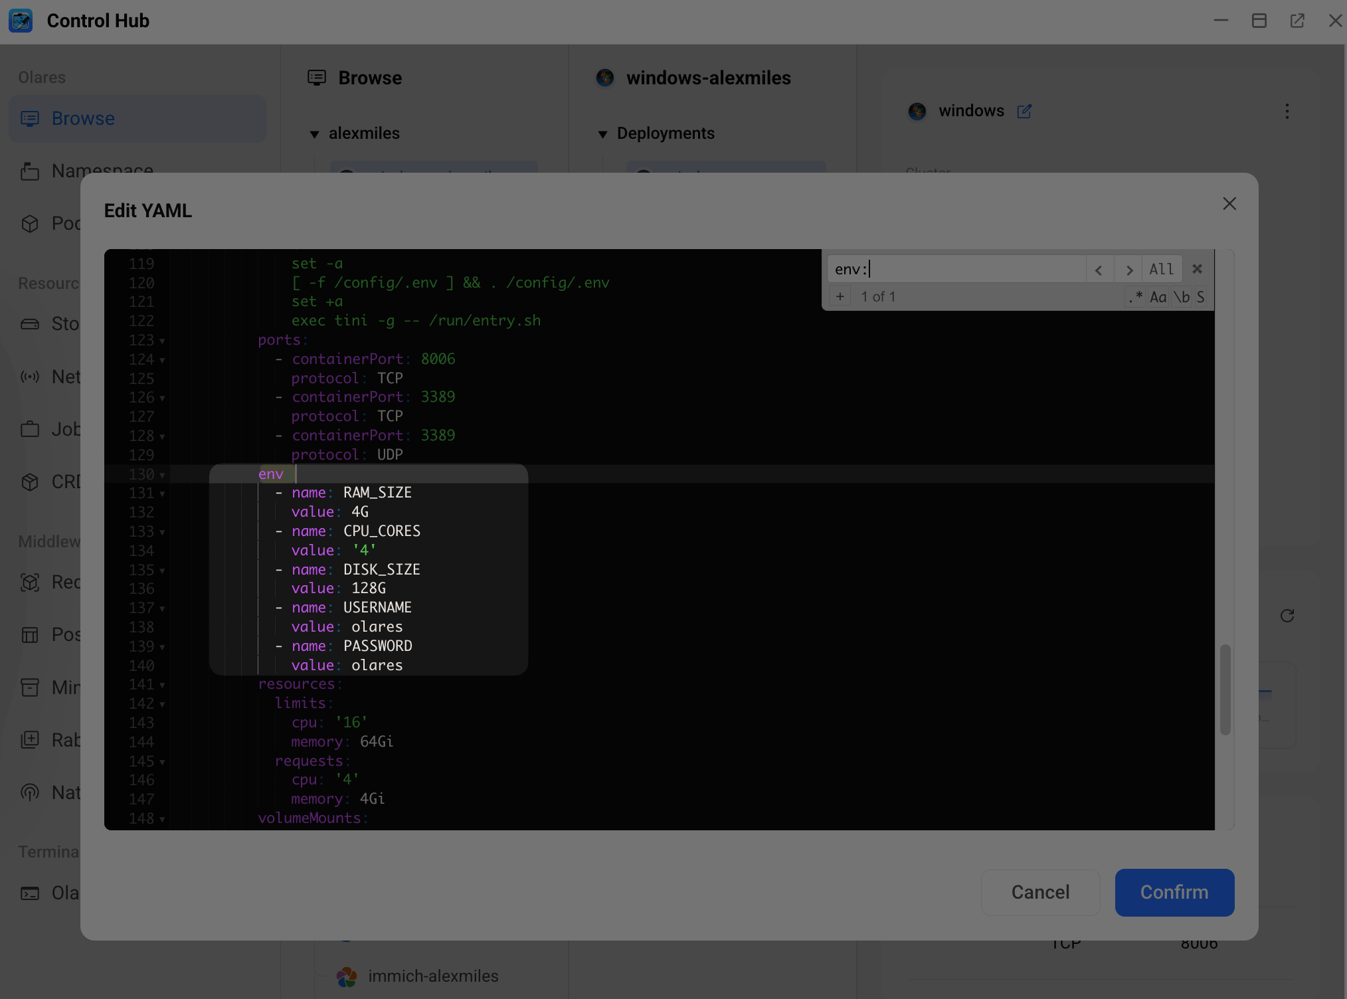The image size is (1347, 999).
Task: Collapse the alexmiles tree node
Action: point(315,134)
